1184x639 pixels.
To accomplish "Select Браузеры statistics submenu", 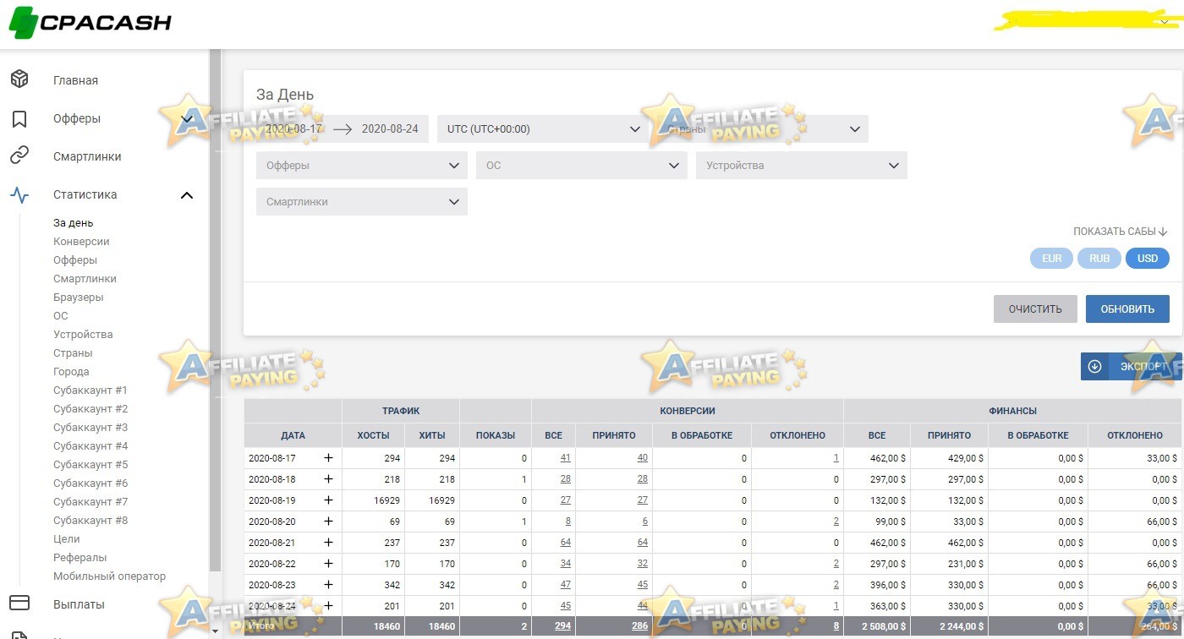I will point(79,298).
